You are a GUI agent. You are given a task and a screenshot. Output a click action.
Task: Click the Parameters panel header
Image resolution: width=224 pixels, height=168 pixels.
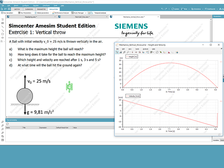[218, 16]
